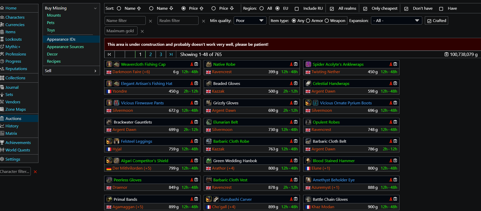Viewport: 481px width, 211px height.
Task: Click the "100,738,079 g" gold total
Action: [x=464, y=54]
